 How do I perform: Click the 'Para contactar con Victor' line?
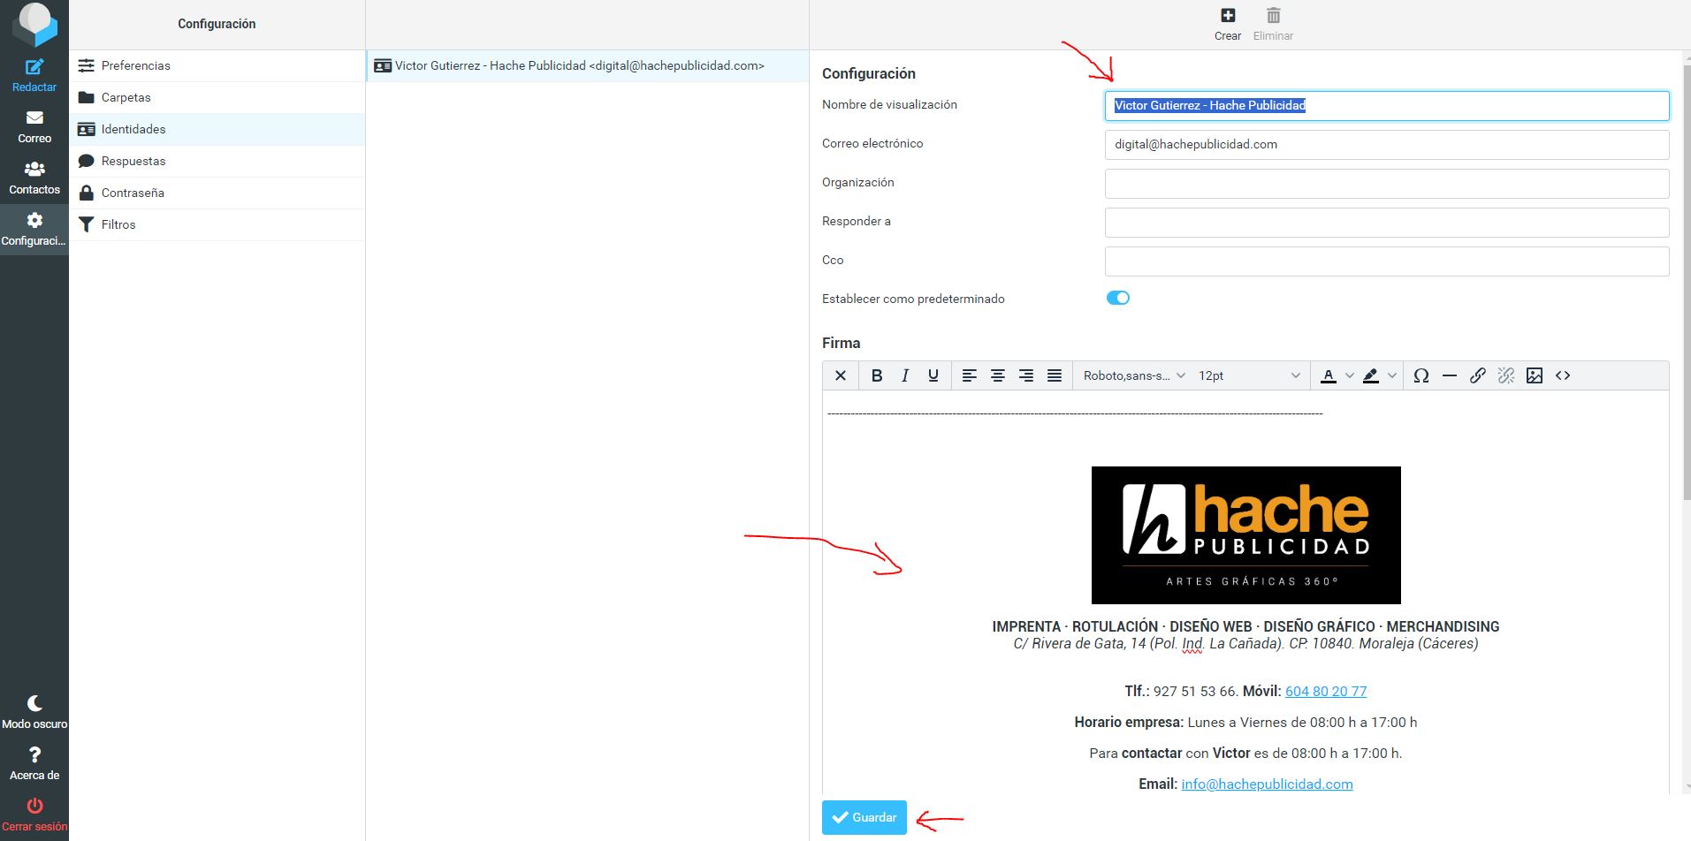coord(1245,754)
